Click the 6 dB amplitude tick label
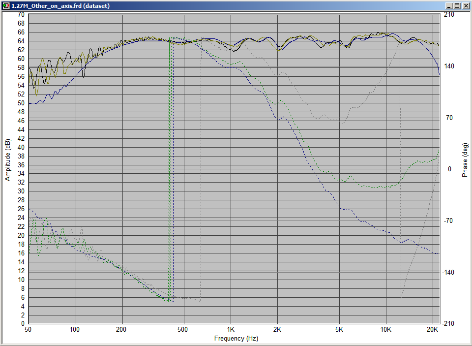 point(23,297)
